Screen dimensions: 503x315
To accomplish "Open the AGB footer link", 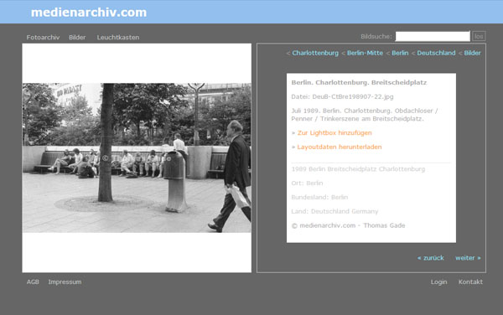I will coord(33,282).
